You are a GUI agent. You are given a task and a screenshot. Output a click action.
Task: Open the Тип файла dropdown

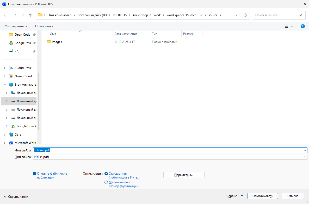click(170, 157)
